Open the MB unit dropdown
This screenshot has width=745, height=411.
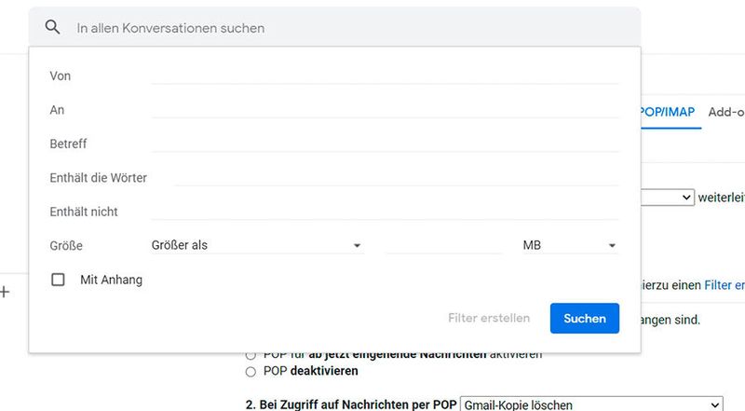click(570, 245)
